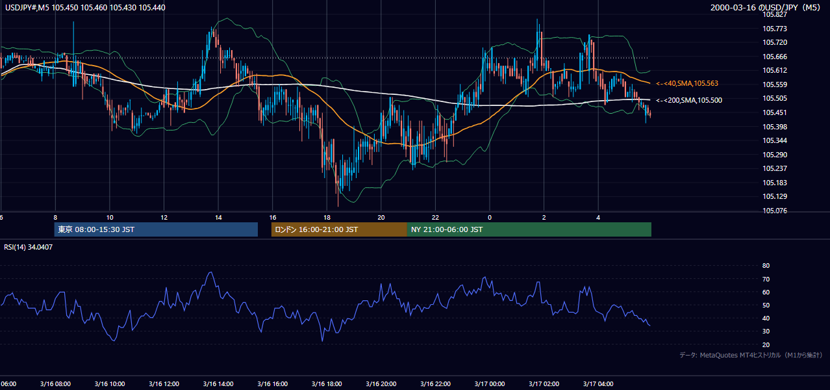
Task: Click bottom time label 3/16 22:00
Action: [x=435, y=383]
